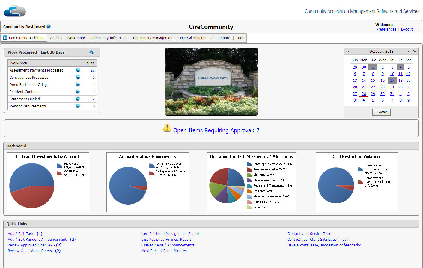Click help icon next to Vendor Disbursements
Viewport: 423px width, 268px height.
pos(78,106)
